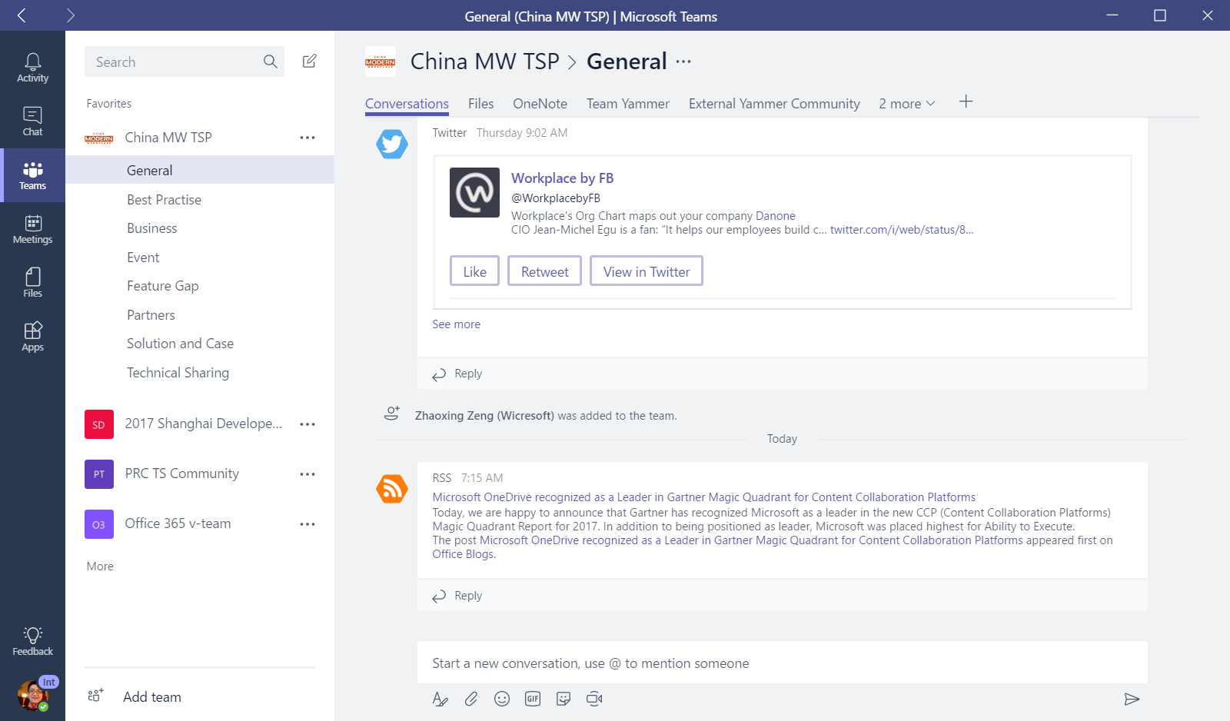Switch to Chat via sidebar icon
This screenshot has height=721, width=1230.
(32, 119)
